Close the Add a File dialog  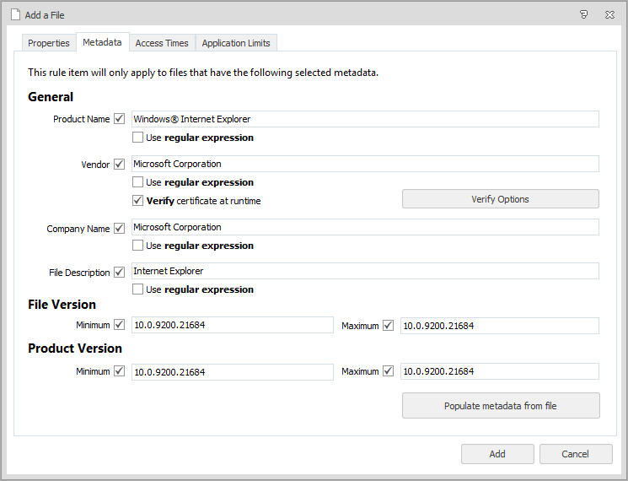pos(609,14)
